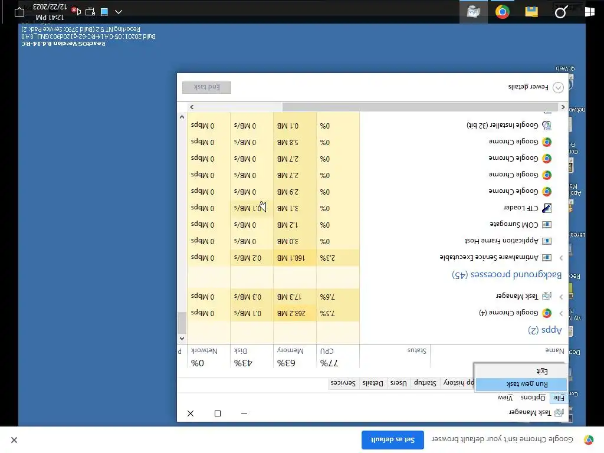The width and height of the screenshot is (604, 453).
Task: Sort by CPU column header
Action: 338,357
